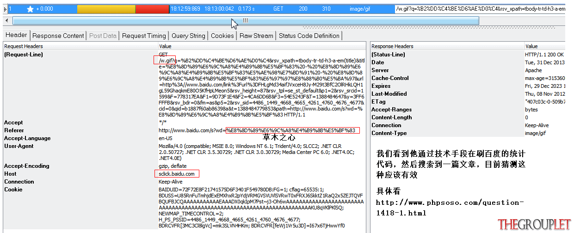The height and width of the screenshot is (233, 574).
Task: Click the timing bar in request row 1
Action: (123, 9)
